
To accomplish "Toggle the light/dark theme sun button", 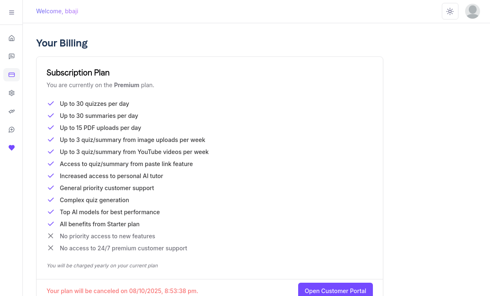I will [450, 11].
